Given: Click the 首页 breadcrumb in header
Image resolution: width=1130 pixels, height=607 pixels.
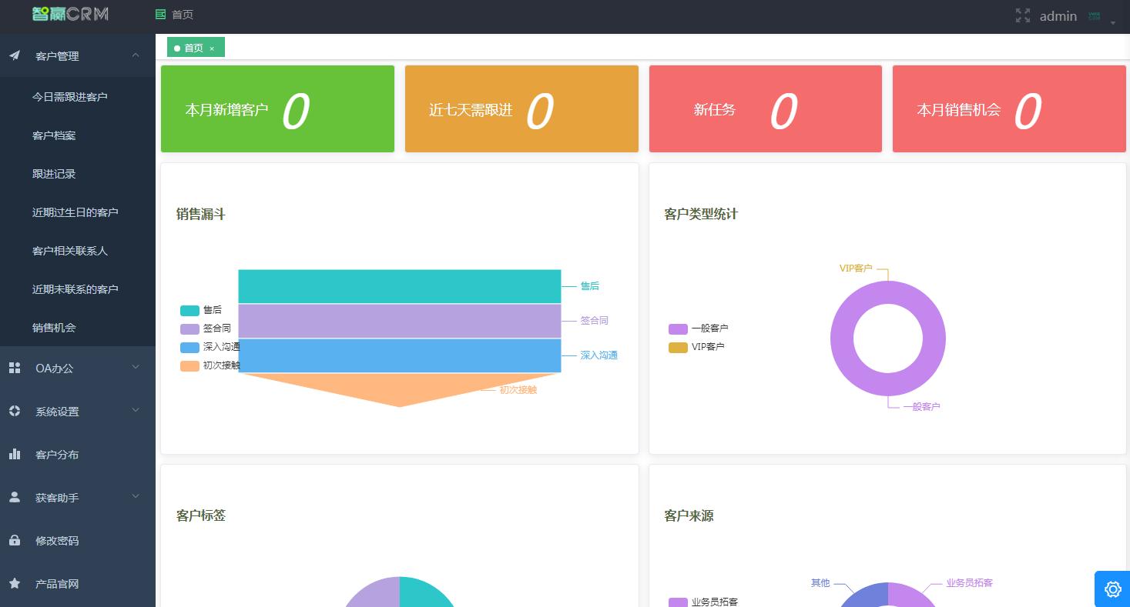Looking at the screenshot, I should 183,15.
